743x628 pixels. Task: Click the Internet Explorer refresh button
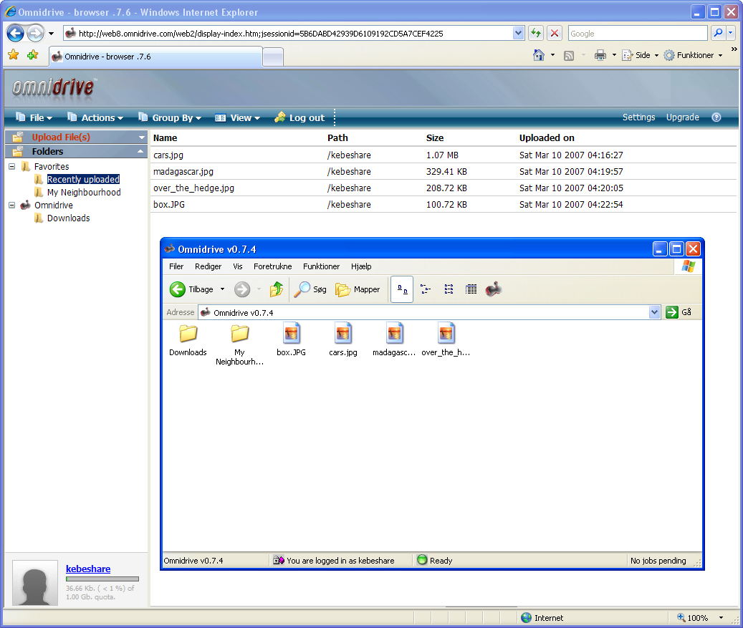tap(535, 34)
